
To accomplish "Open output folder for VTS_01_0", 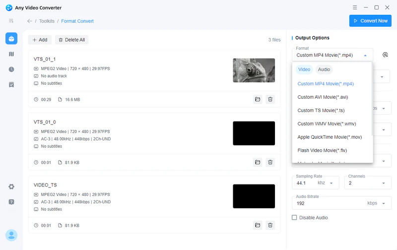I will (258, 162).
